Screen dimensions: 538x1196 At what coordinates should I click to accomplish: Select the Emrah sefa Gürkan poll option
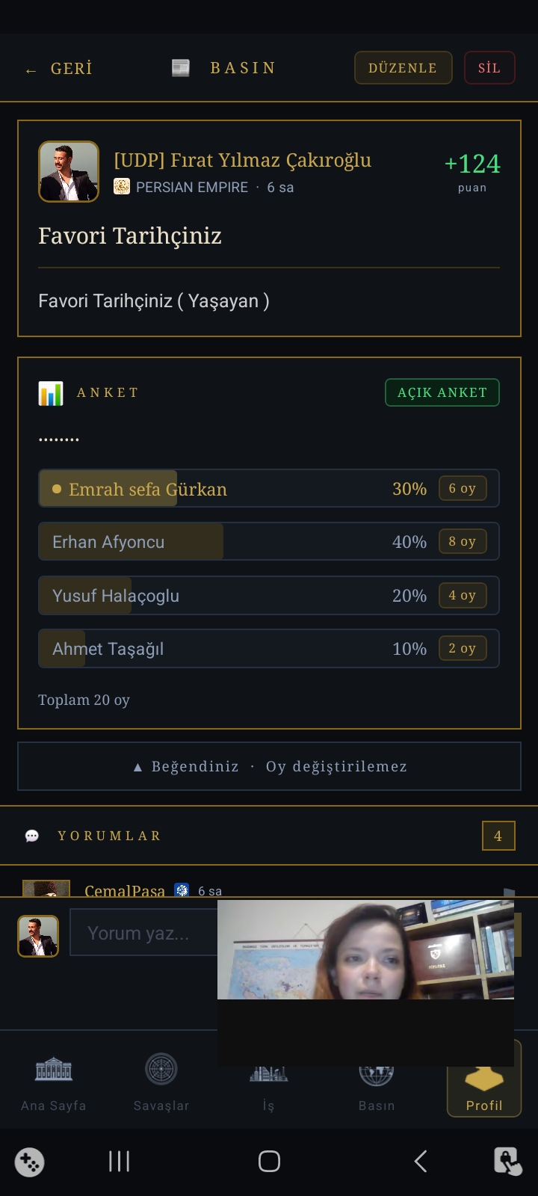269,489
